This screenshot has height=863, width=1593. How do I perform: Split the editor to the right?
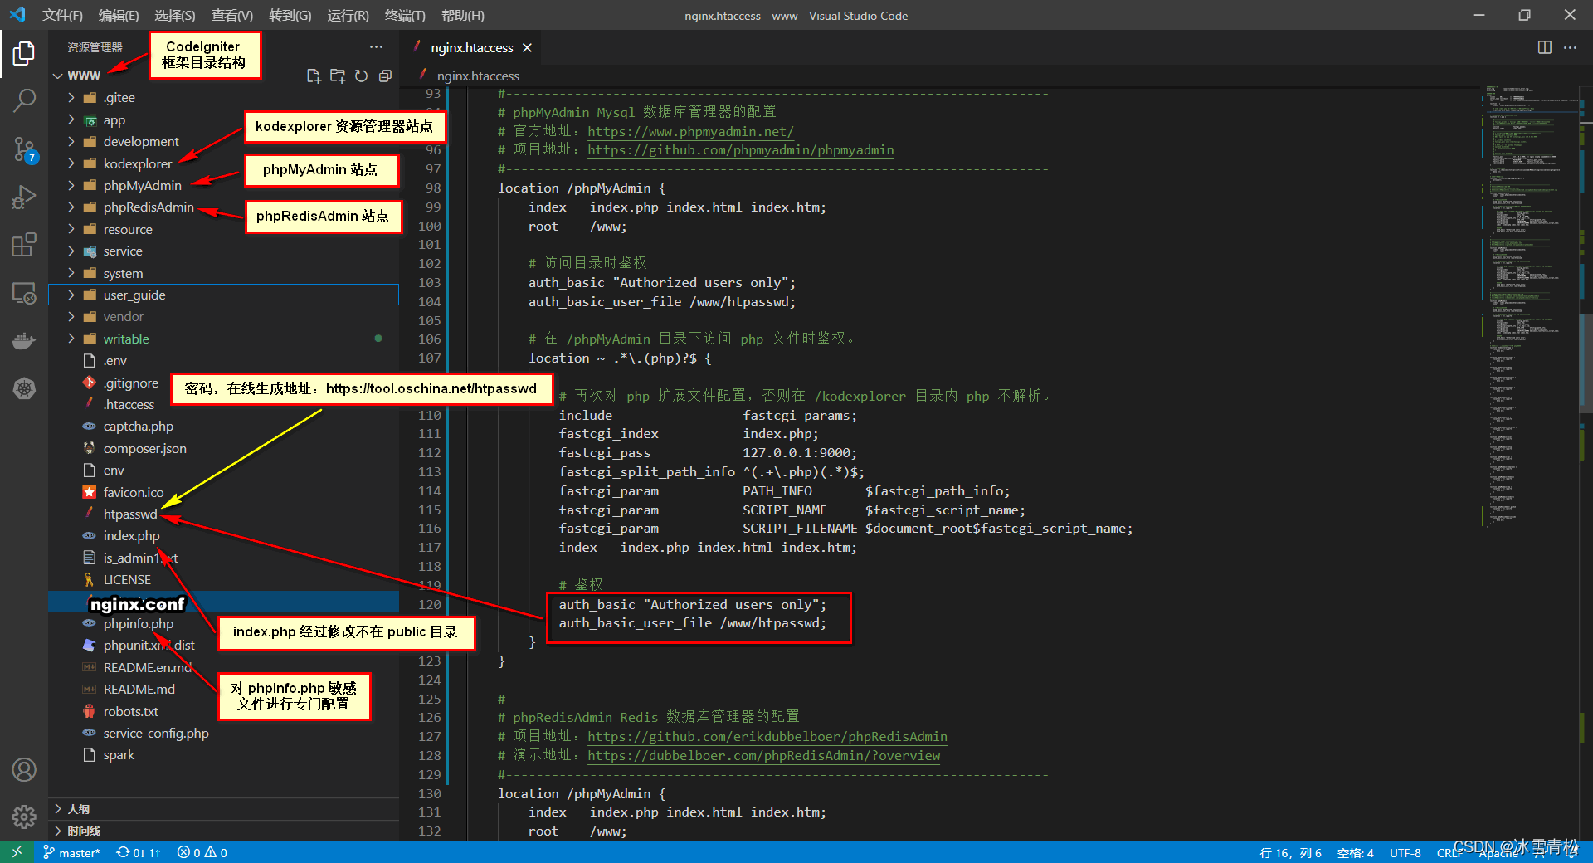[1544, 47]
